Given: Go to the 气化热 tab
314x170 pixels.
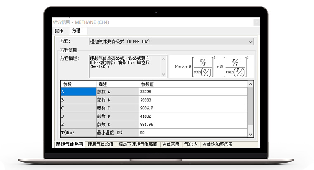Looking at the screenshot, I should tap(191, 144).
